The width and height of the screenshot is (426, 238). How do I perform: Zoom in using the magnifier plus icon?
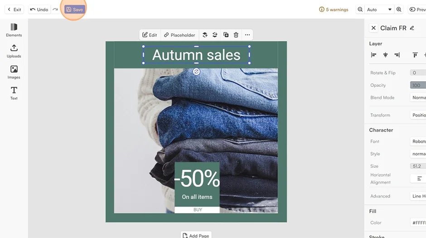pyautogui.click(x=399, y=10)
